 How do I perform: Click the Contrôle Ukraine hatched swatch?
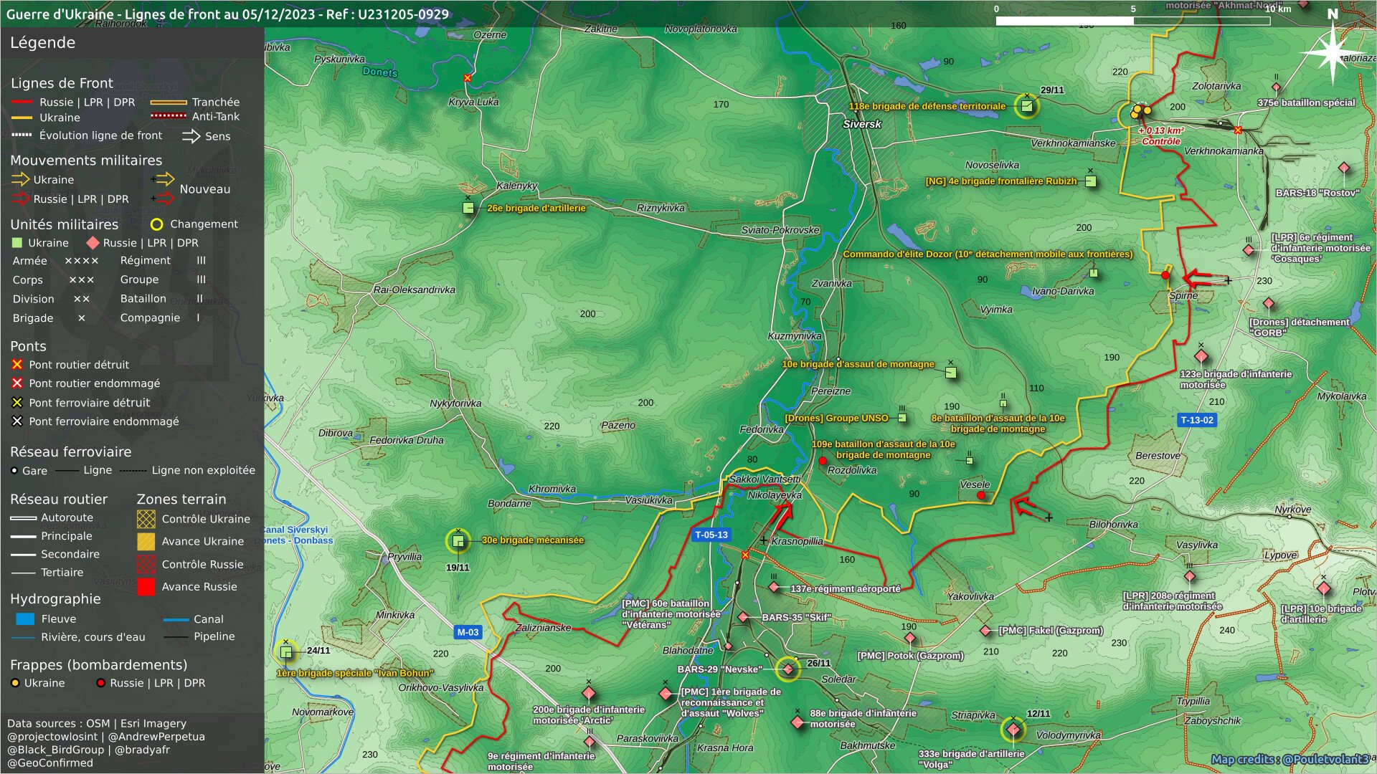click(146, 519)
